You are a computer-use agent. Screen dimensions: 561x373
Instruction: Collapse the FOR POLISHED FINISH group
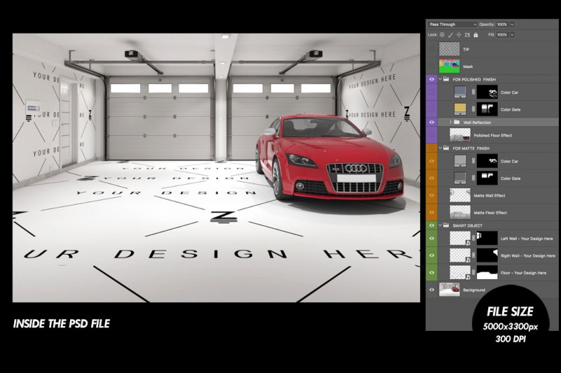click(440, 79)
